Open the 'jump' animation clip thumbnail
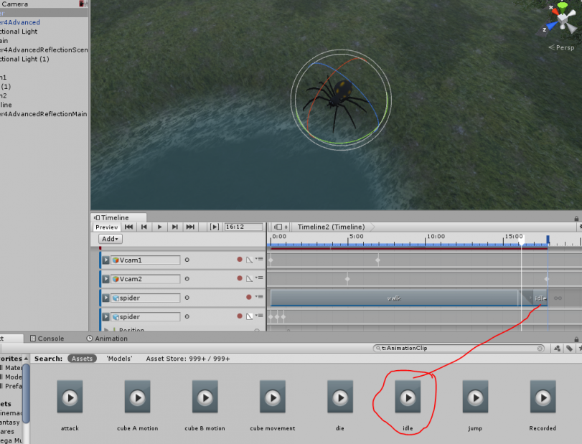Viewport: 582px width, 444px height. (x=474, y=397)
